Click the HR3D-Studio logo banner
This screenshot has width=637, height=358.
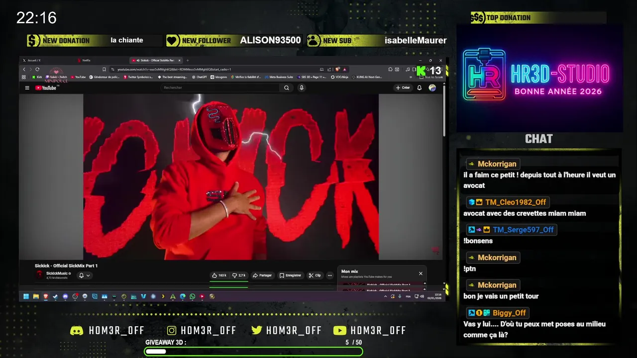pyautogui.click(x=539, y=78)
